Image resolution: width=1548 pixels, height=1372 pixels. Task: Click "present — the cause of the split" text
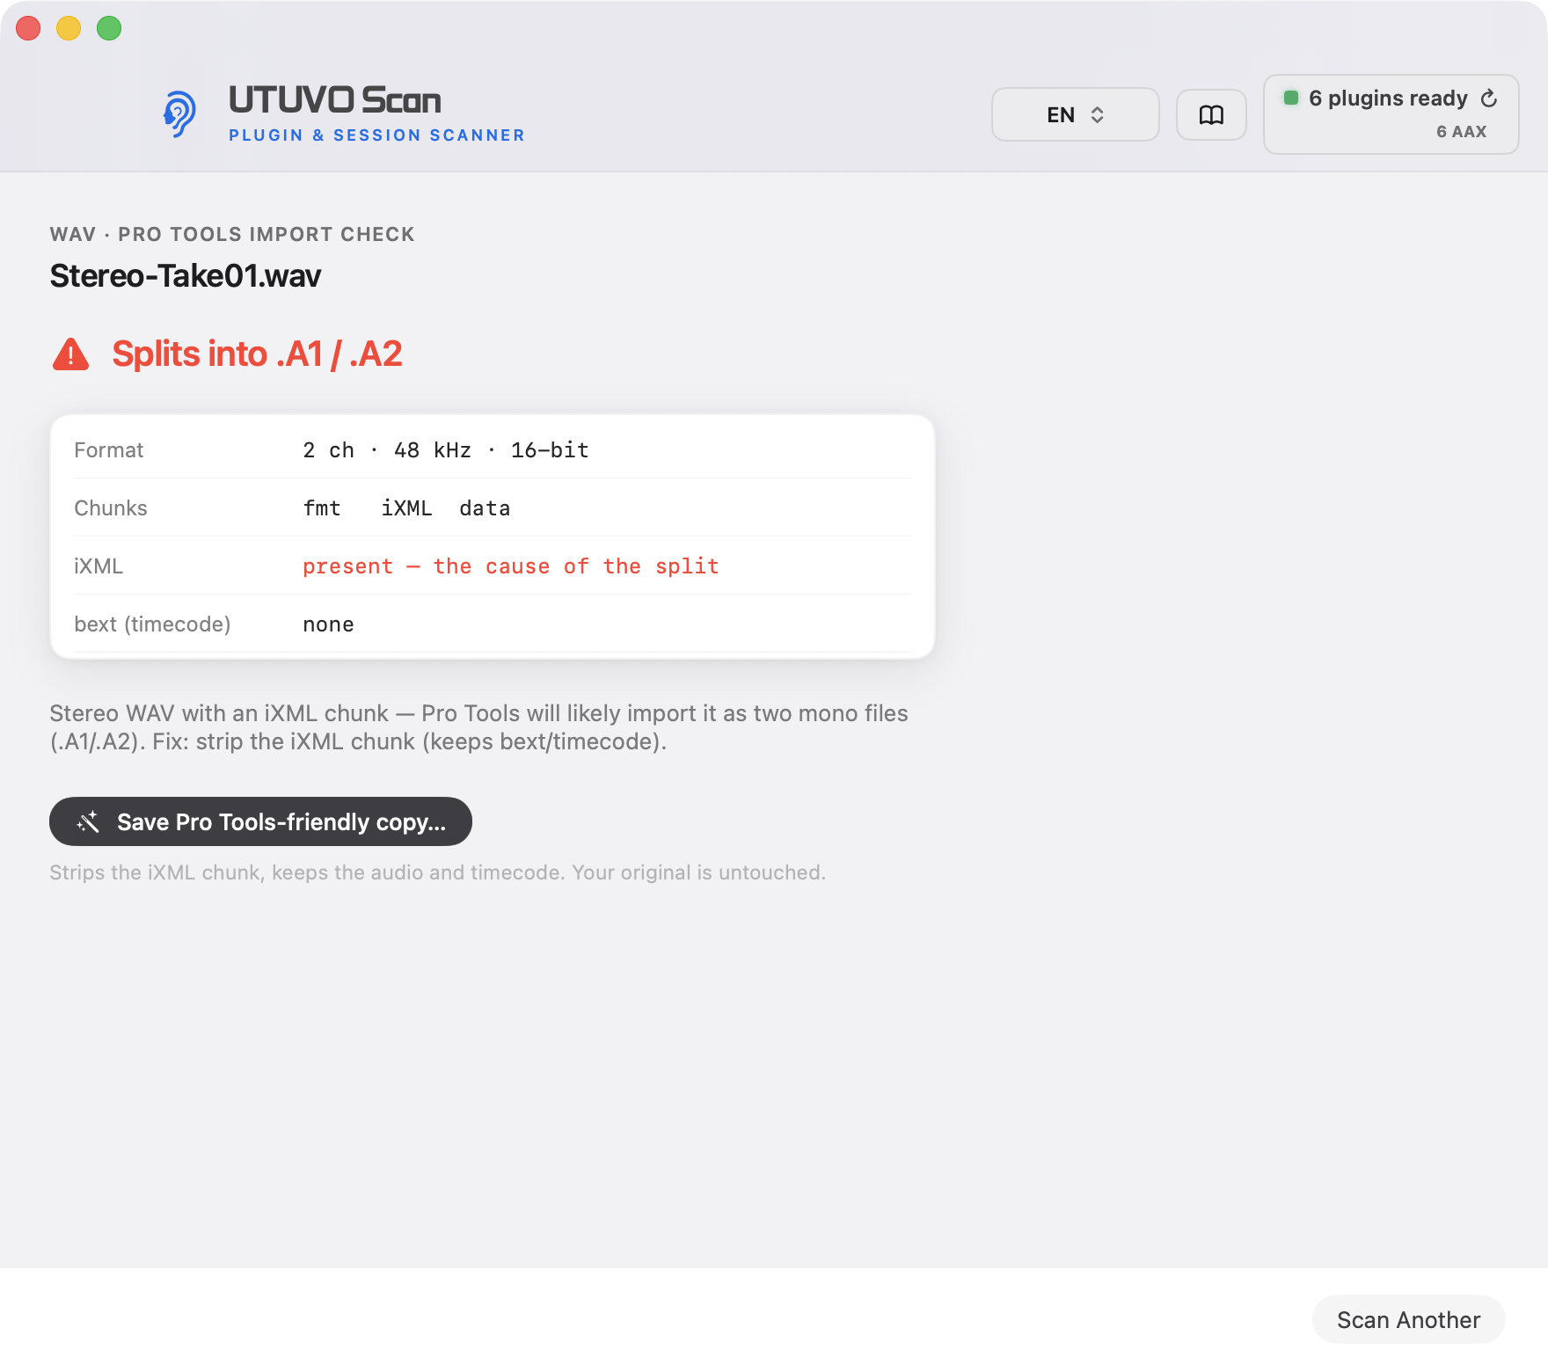(511, 566)
